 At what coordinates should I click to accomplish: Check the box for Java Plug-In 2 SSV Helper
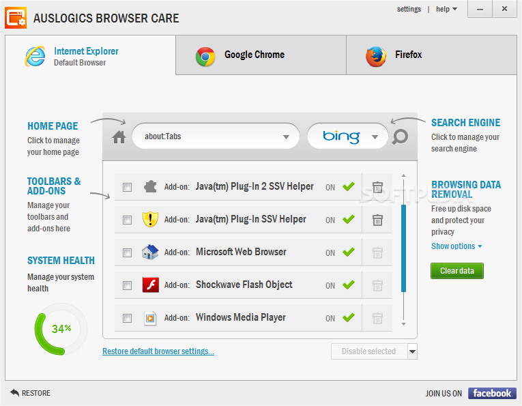[x=127, y=187]
